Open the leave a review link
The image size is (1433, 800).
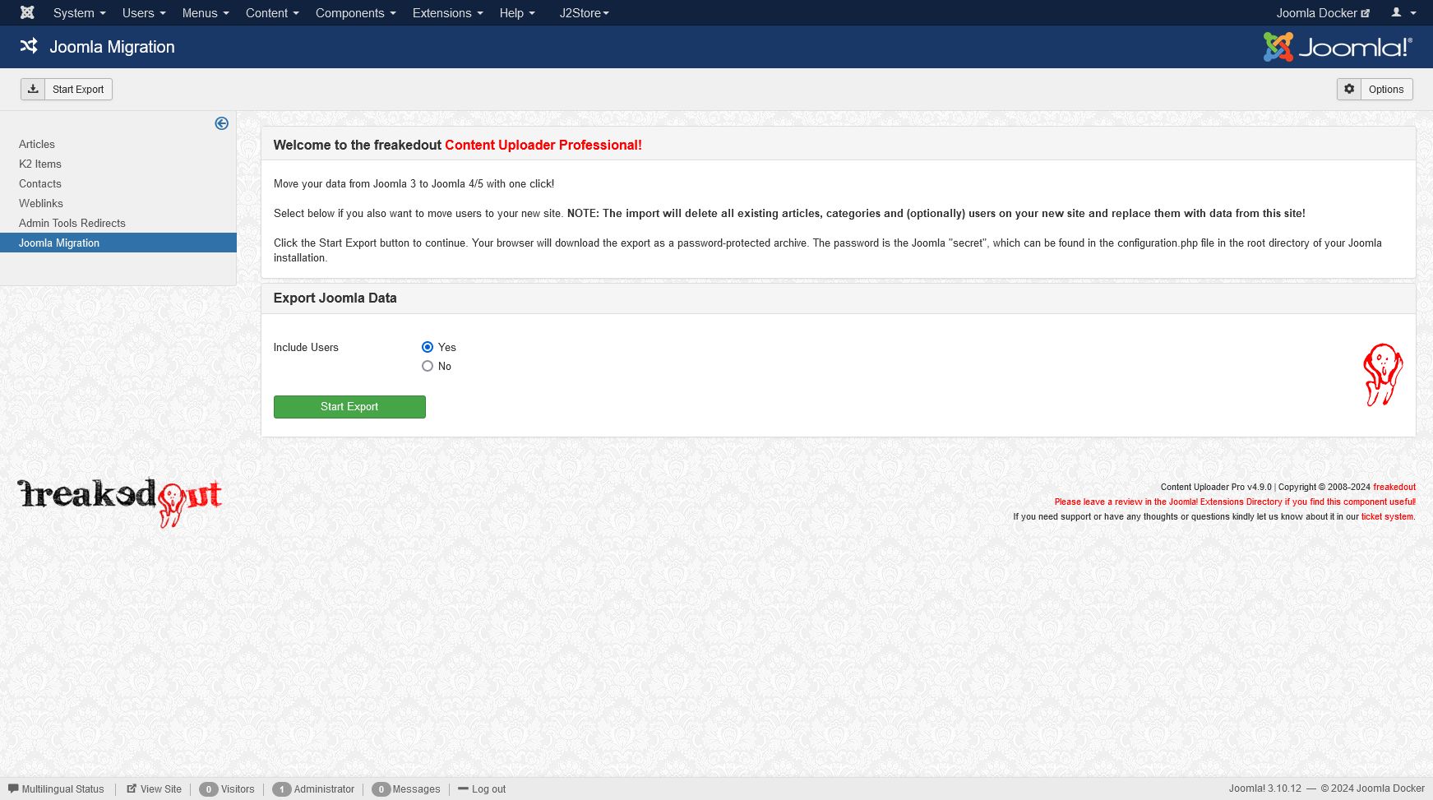click(1235, 502)
